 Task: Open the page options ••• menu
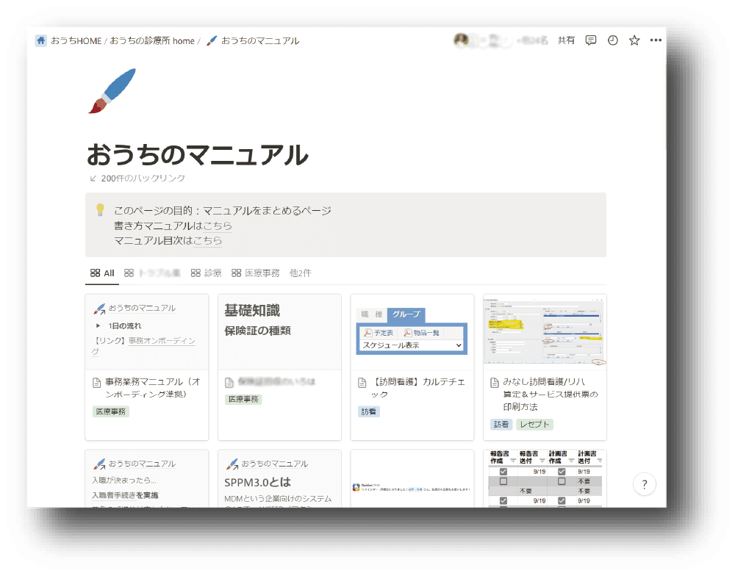[x=656, y=40]
